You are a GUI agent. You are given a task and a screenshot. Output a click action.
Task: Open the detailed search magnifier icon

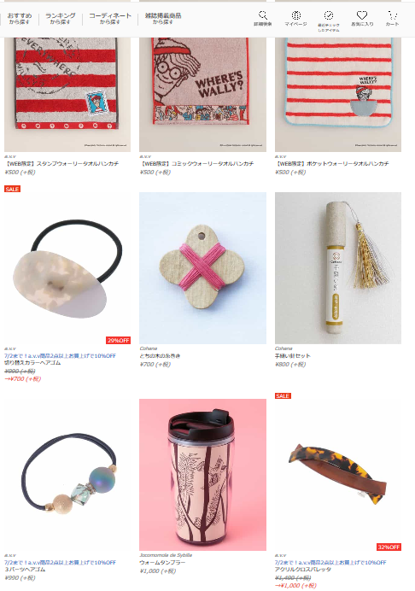tap(263, 18)
